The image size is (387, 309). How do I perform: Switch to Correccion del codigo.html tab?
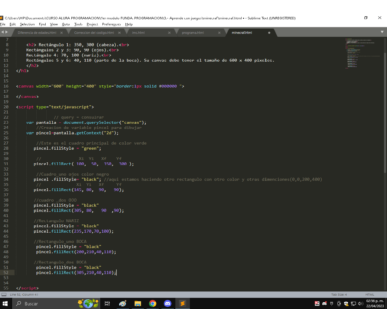[94, 33]
